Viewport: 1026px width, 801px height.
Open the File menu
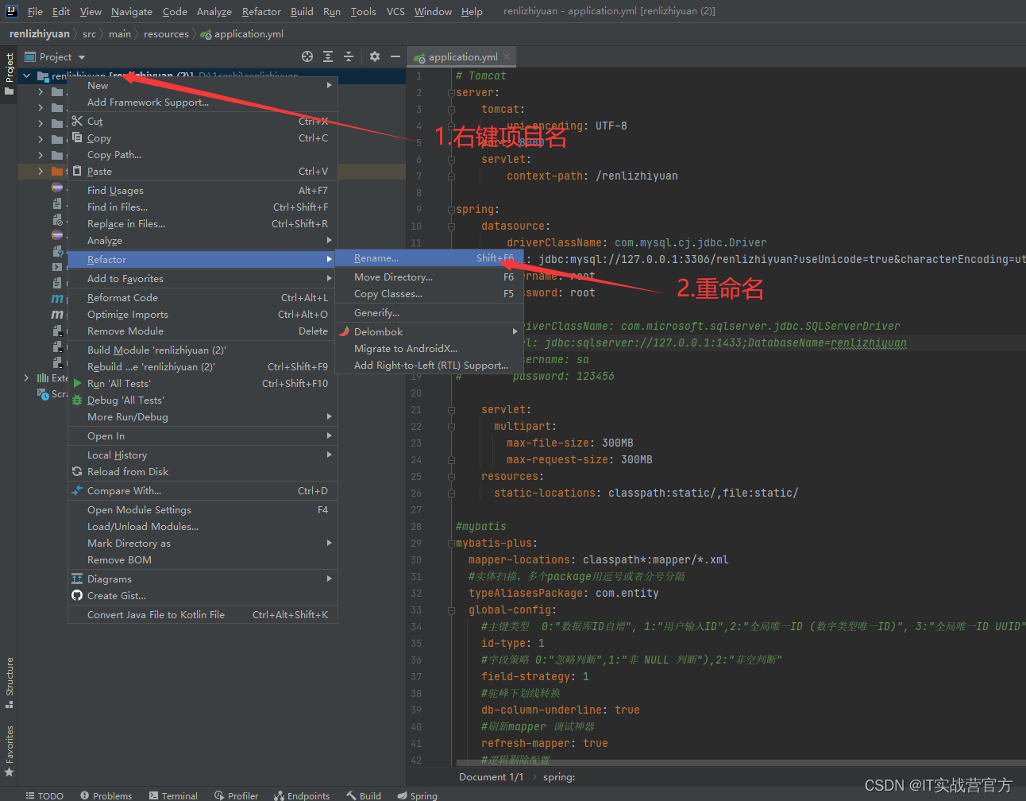click(x=35, y=11)
